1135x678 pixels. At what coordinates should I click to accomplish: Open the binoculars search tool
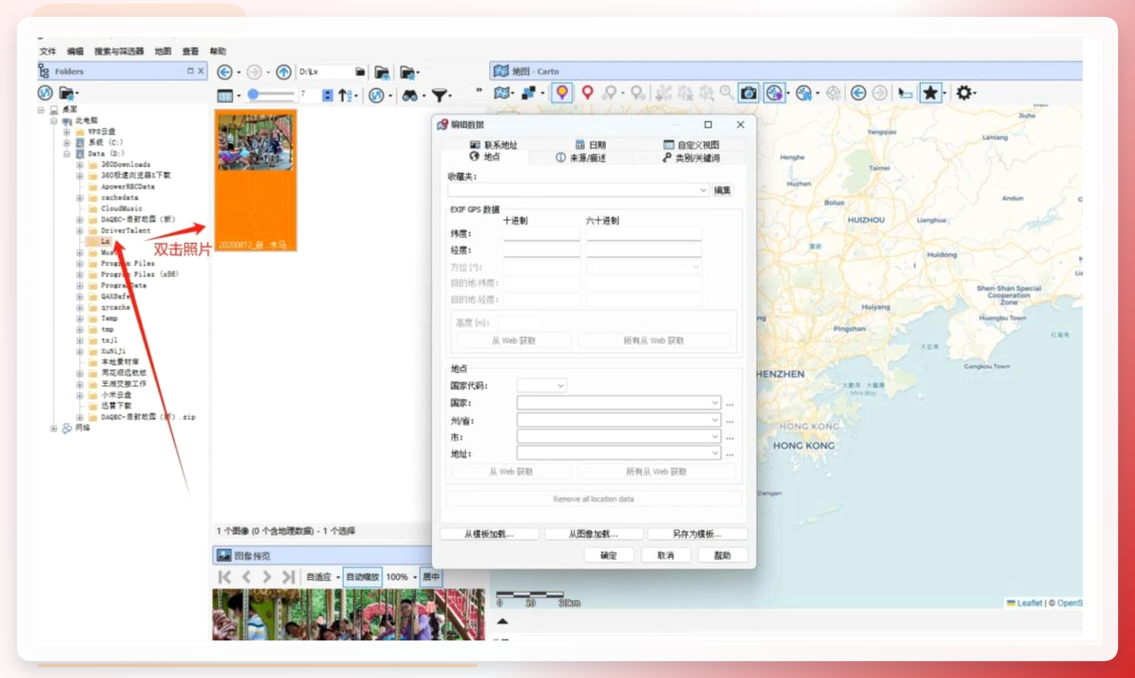point(410,96)
